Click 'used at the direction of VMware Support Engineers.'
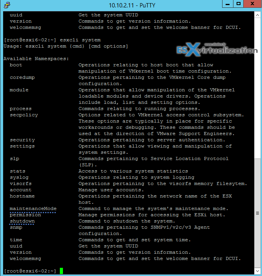The image size is (262, 276). click(156, 134)
